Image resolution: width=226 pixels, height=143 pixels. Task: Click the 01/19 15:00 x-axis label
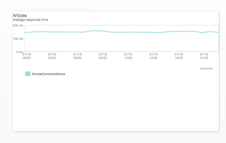154,56
